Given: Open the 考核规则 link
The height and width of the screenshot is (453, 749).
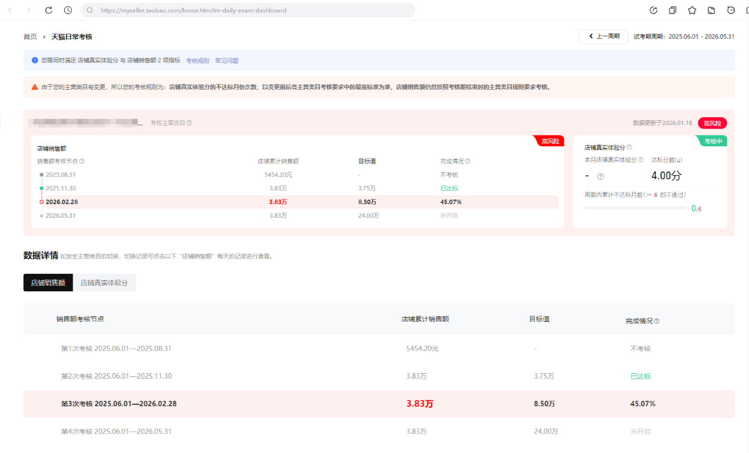Looking at the screenshot, I should click(197, 61).
